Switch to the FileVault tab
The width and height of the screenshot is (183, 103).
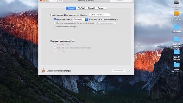[81, 8]
